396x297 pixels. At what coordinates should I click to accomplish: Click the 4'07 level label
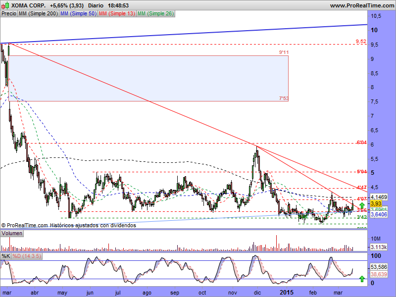pos(362,199)
